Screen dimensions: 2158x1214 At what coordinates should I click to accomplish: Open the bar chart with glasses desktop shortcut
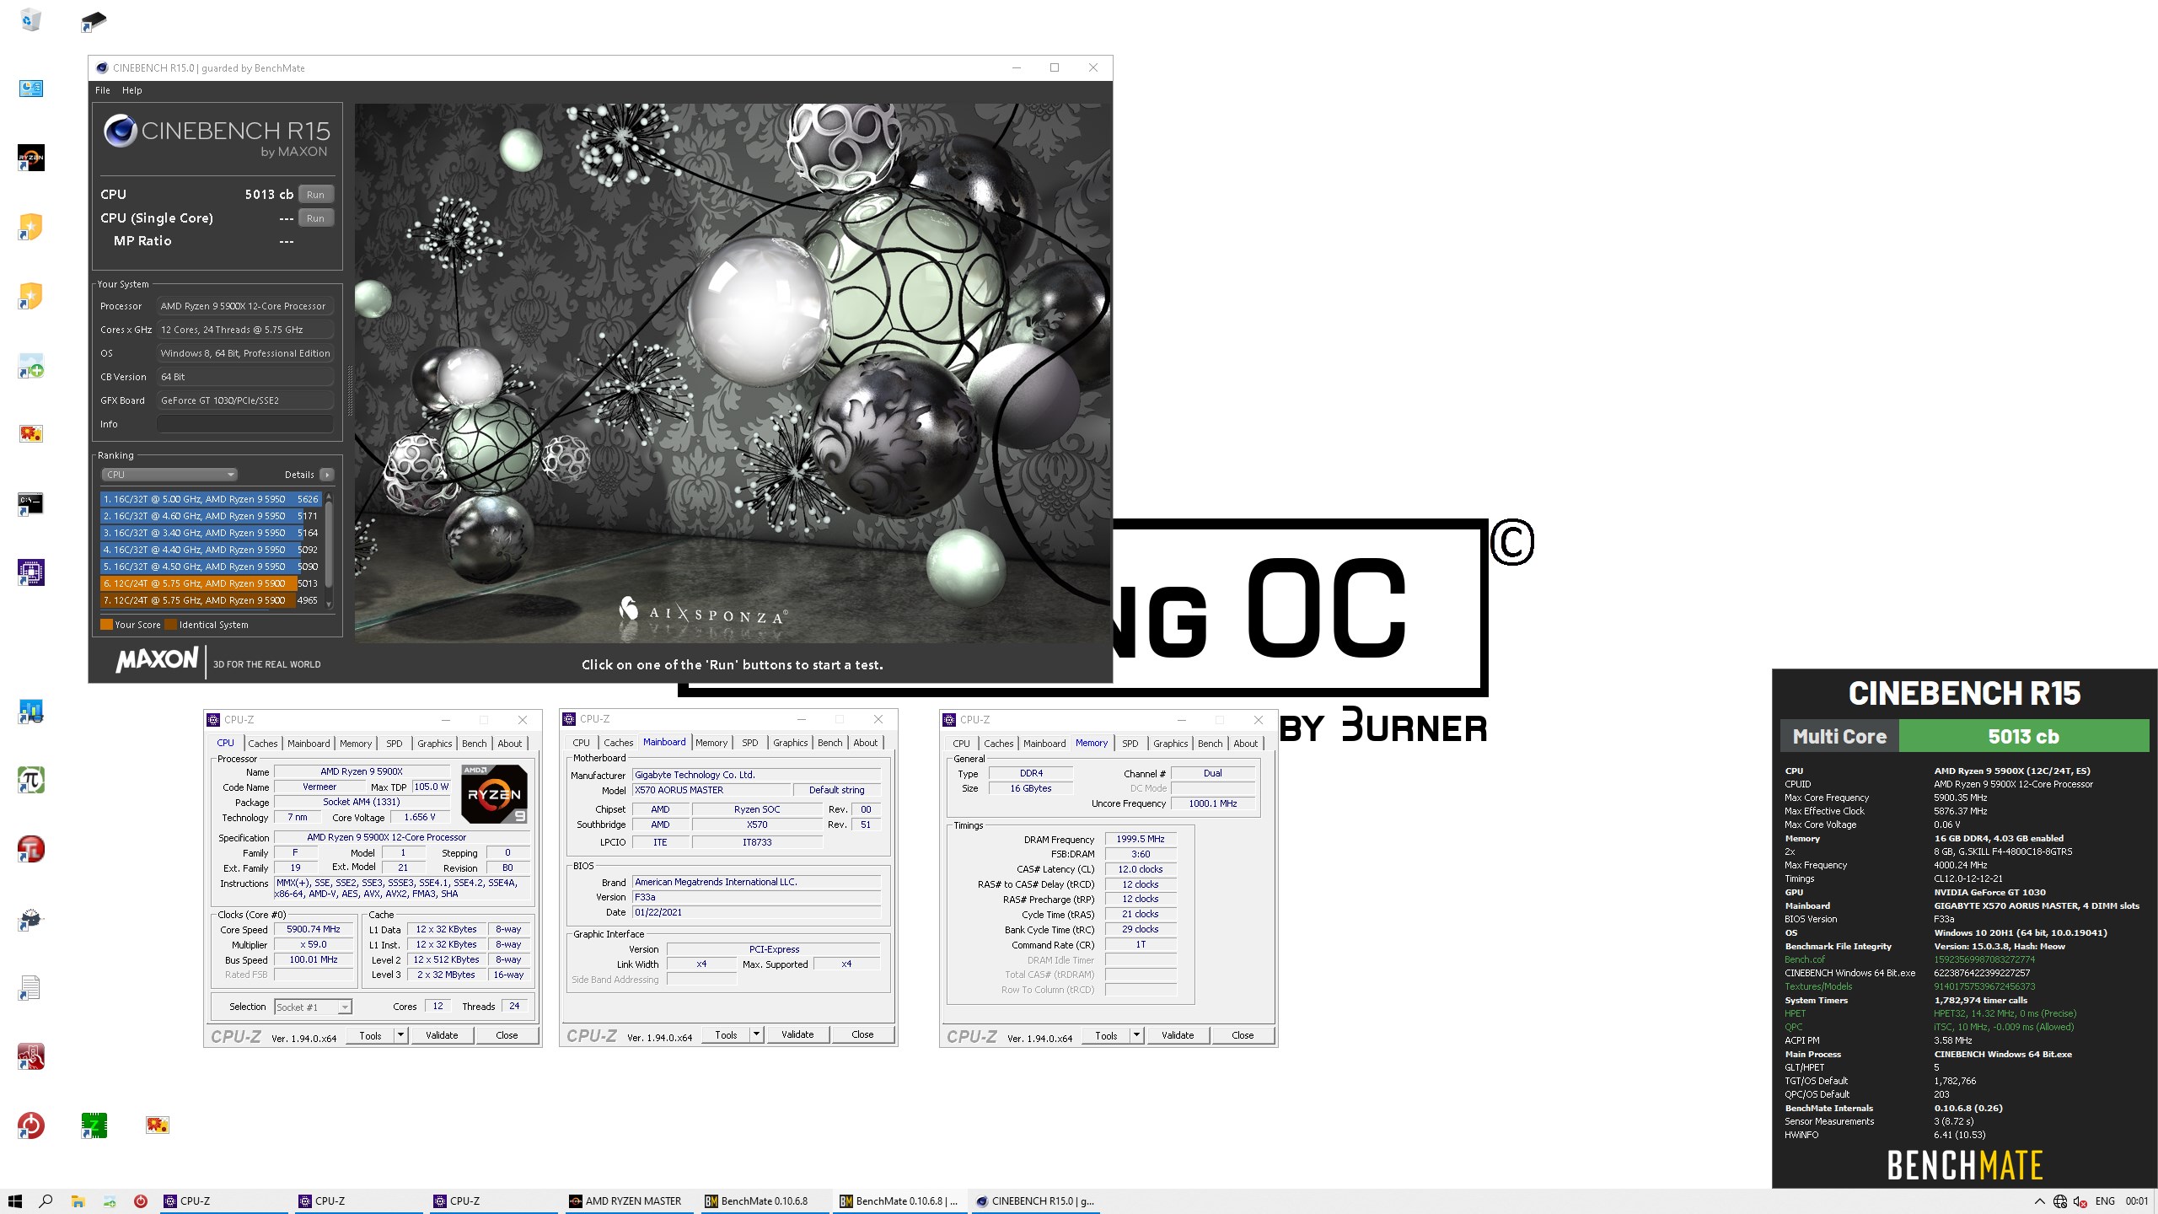pos(31,711)
